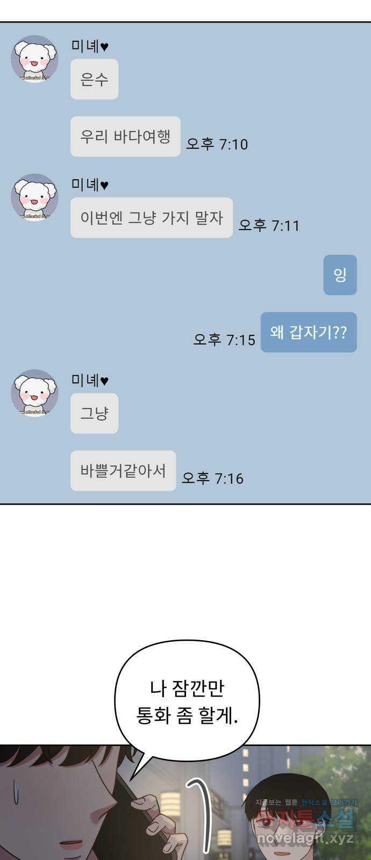Click the 미녜♥ name above '이번엔' message
371x860 pixels.
90,184
